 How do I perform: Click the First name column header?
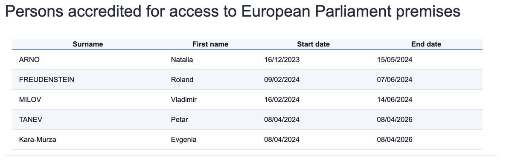(210, 44)
